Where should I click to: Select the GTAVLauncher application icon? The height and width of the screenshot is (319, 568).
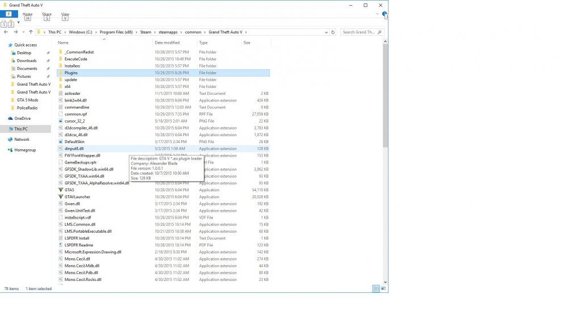pos(61,196)
